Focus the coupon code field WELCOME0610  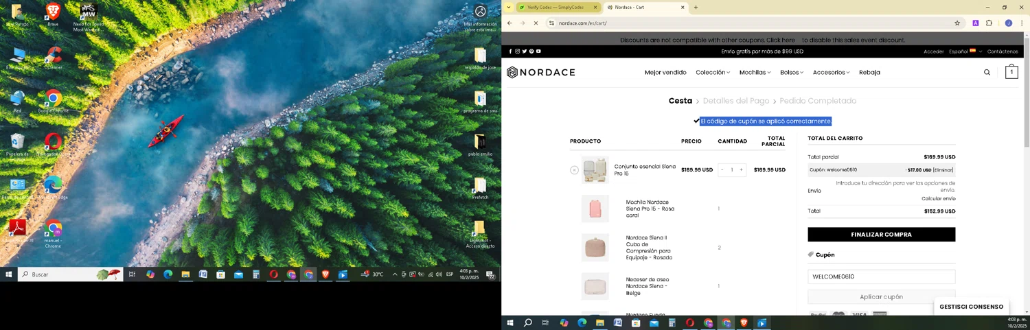[881, 276]
